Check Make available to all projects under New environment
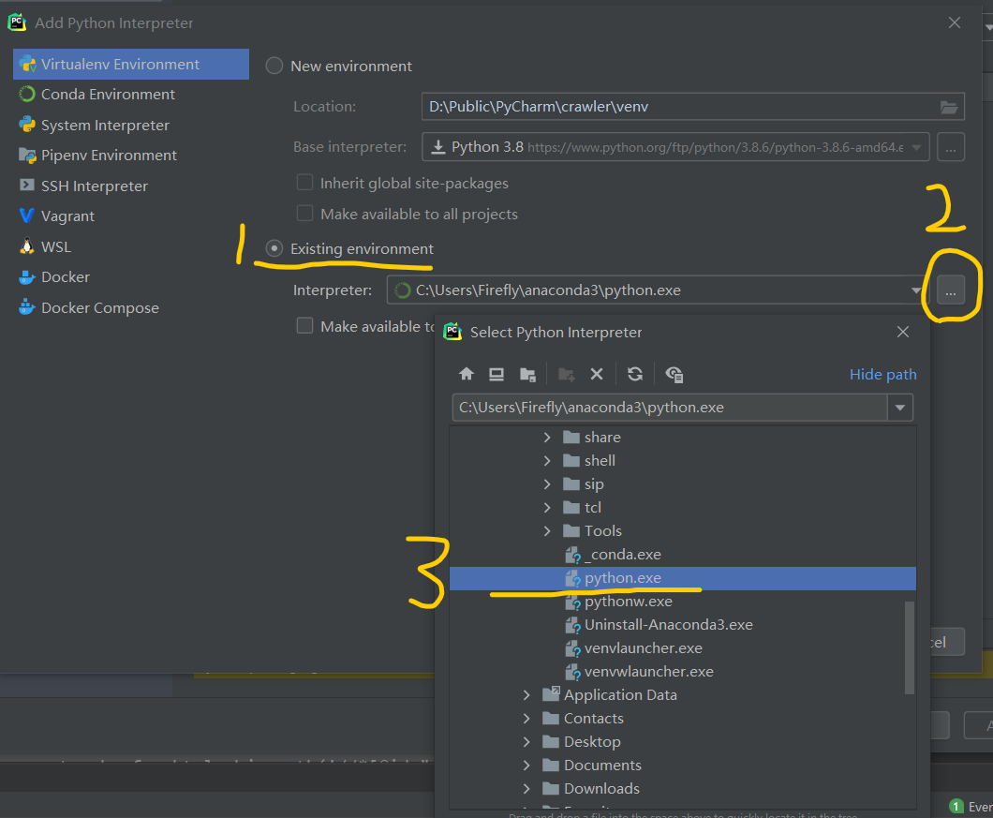This screenshot has width=993, height=818. click(304, 213)
